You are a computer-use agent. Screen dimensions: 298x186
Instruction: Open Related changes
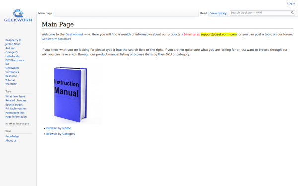click(x=16, y=100)
